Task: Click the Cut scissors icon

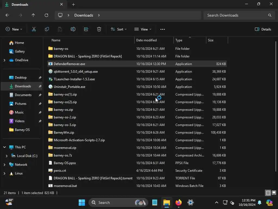Action: [x=34, y=29]
